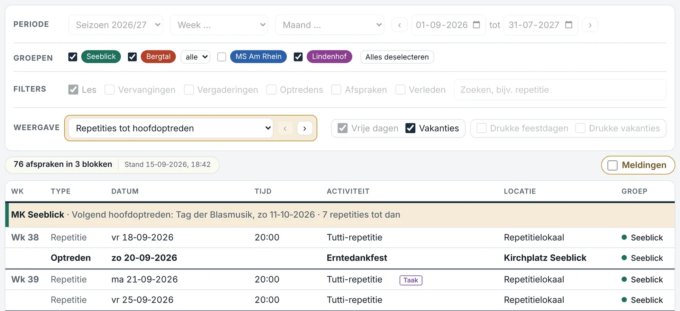Open calendar picker on start date 01-09-2026
The image size is (680, 311).
pos(476,25)
